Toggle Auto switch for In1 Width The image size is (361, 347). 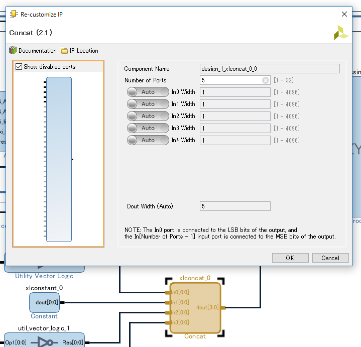point(148,104)
